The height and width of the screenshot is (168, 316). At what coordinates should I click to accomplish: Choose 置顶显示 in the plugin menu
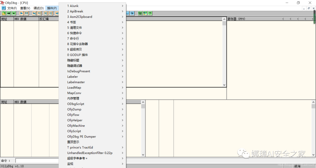tap(92, 142)
